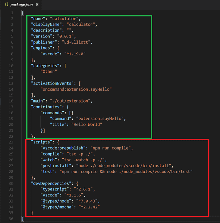Click "extension.sayHello" value on line 19
The height and width of the screenshot is (223, 220).
(100, 119)
